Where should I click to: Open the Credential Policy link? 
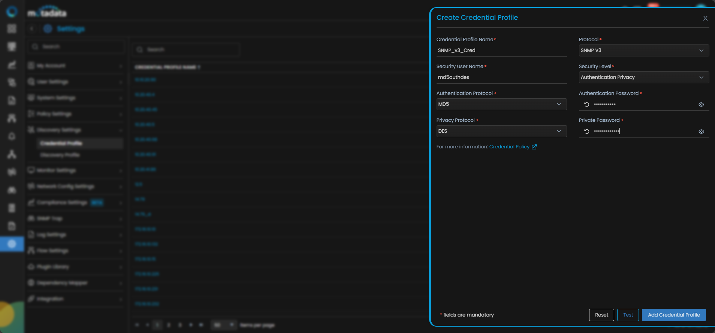coord(509,147)
